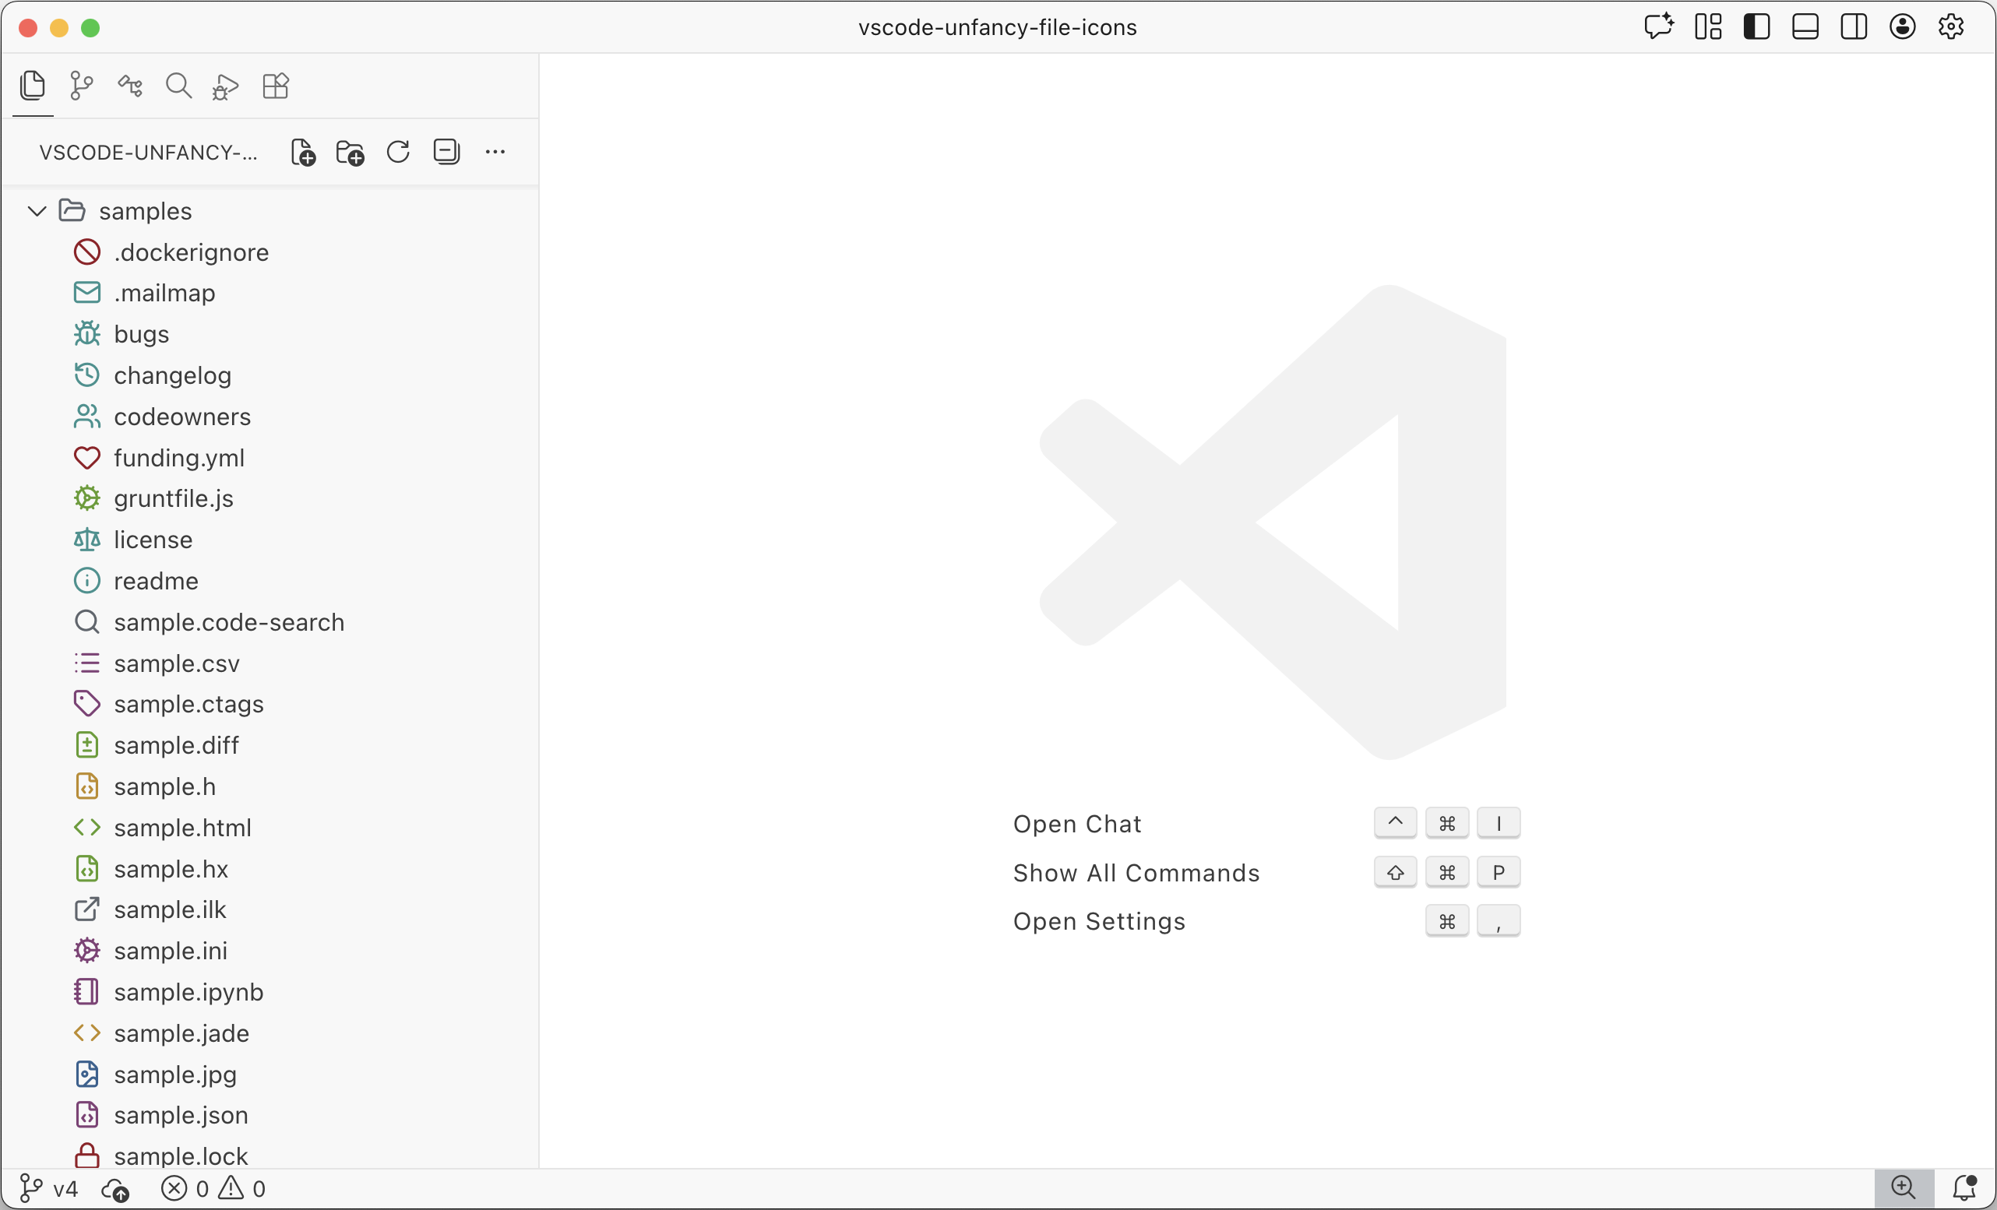1997x1210 pixels.
Task: Refresh the Explorer
Action: pos(397,152)
